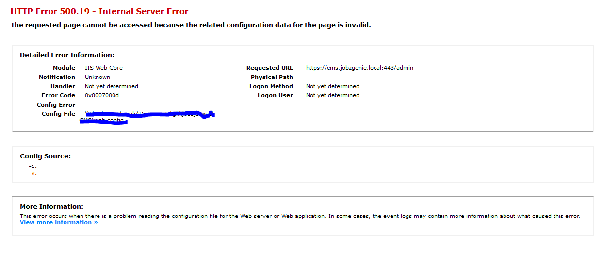
Task: Click the 'requested page cannot be accessed' summary sentence
Action: pyautogui.click(x=191, y=25)
